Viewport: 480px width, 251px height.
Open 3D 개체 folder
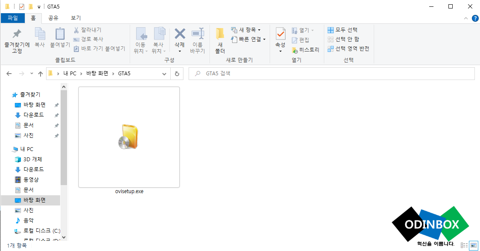32,160
